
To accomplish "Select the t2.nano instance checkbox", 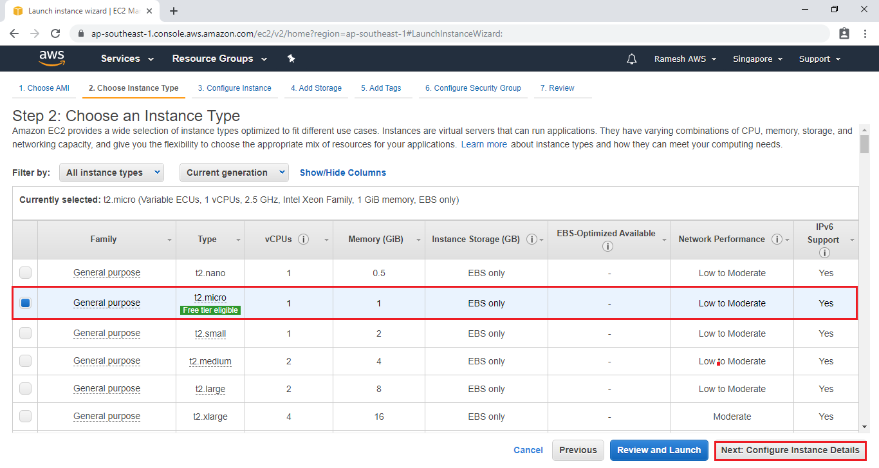I will click(x=25, y=272).
